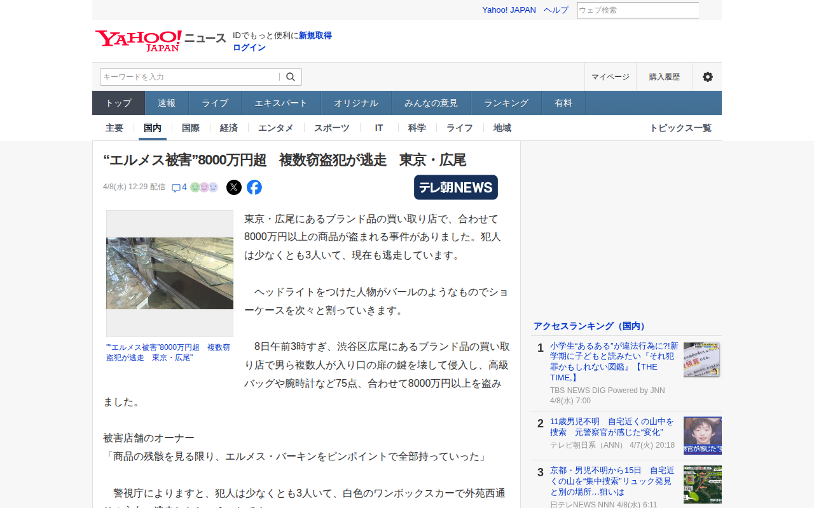Switch to the 速報 tab
The image size is (814, 508).
click(x=167, y=103)
